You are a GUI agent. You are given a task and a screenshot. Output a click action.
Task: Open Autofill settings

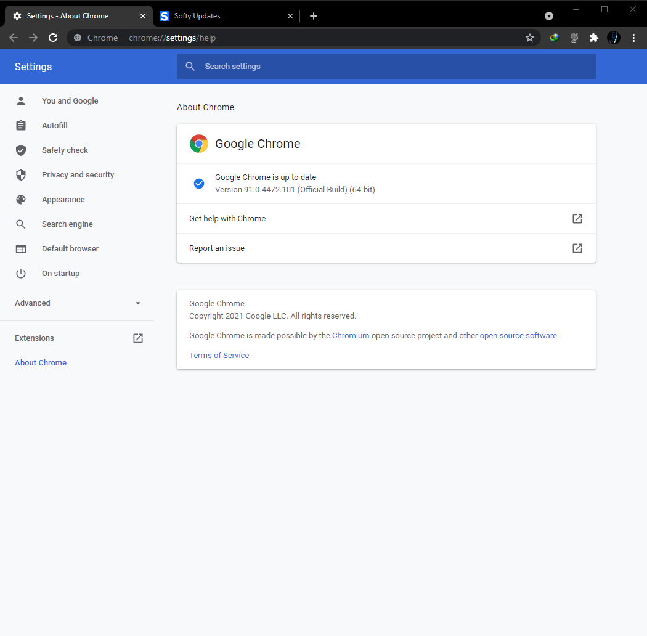(x=54, y=126)
